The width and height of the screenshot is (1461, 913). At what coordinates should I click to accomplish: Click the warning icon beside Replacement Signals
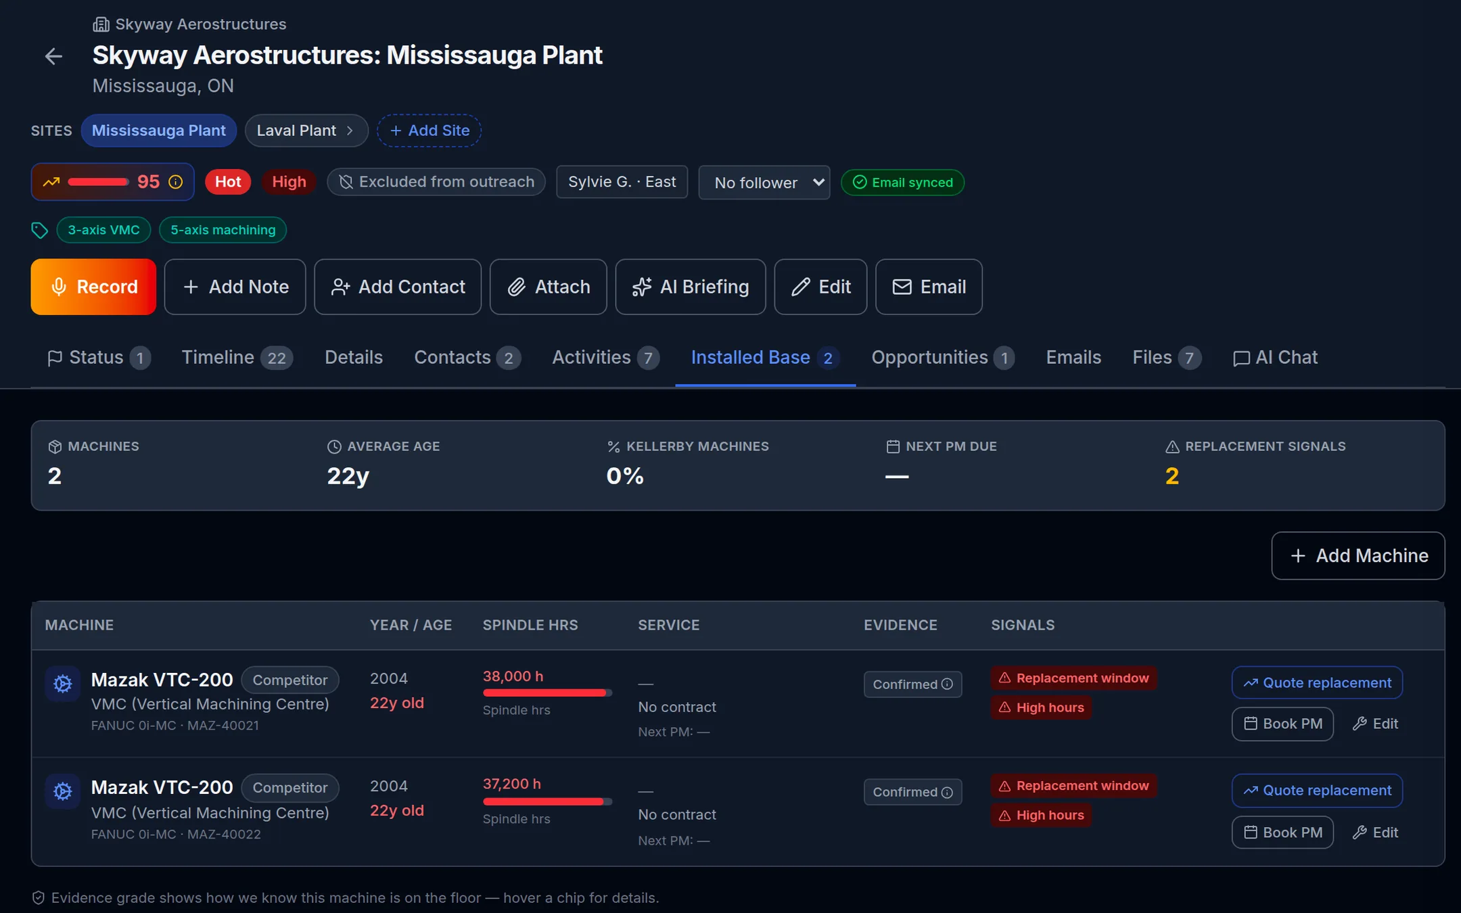click(1172, 447)
